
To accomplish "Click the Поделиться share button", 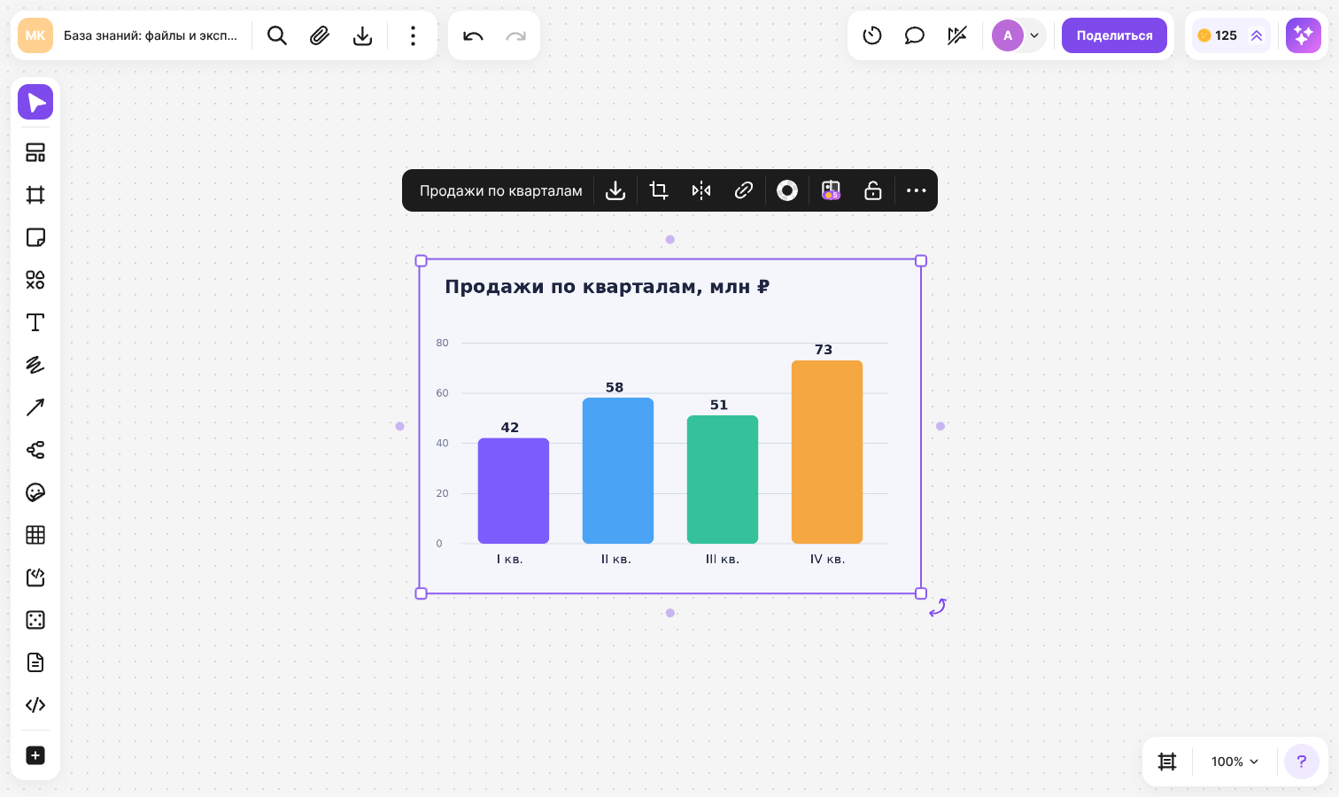I will (1114, 35).
